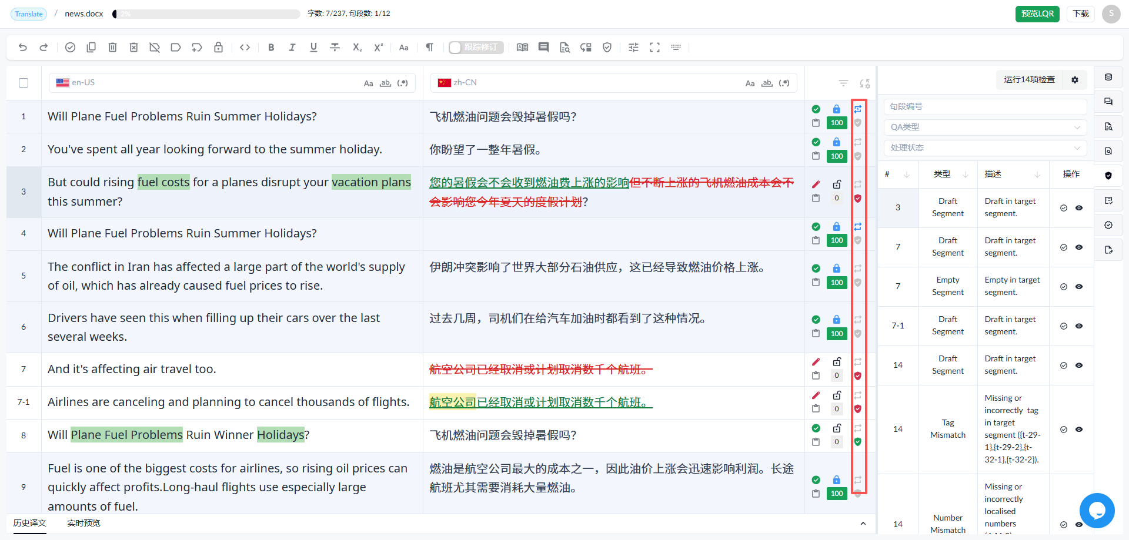Open the 处理状态 dropdown
This screenshot has height=540, width=1129.
(x=985, y=147)
